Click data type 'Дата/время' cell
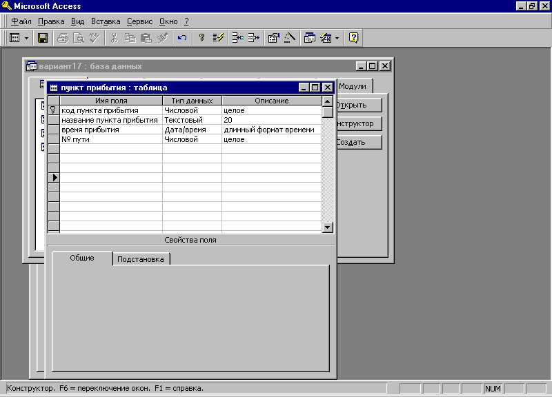552x397 pixels. click(x=192, y=130)
